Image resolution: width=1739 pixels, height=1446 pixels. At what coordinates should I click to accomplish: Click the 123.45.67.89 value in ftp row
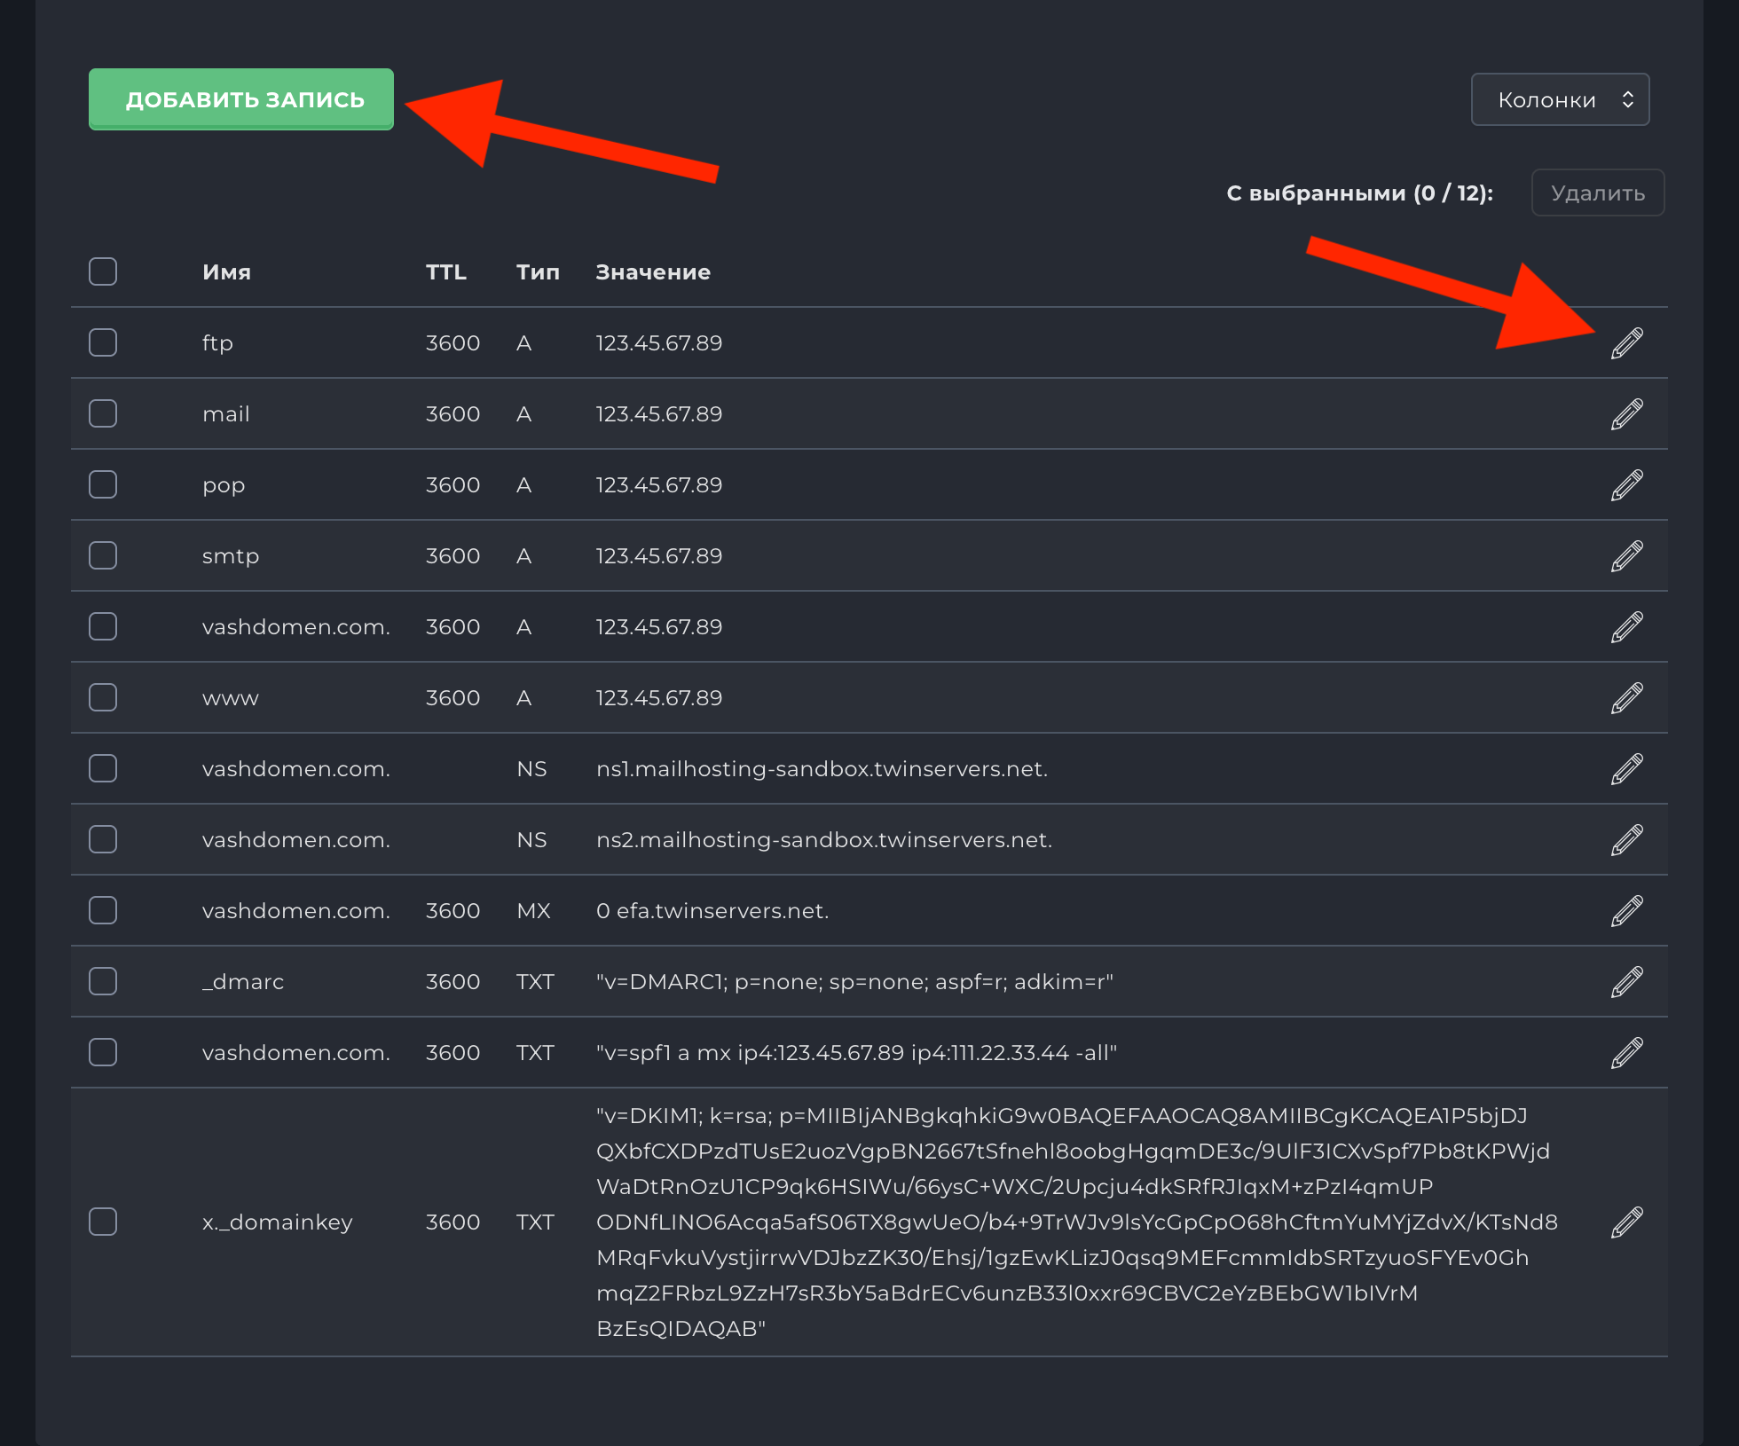pos(659,343)
